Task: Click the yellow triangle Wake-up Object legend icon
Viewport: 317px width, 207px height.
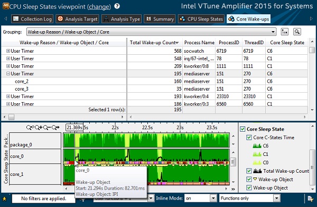Action: (255, 179)
